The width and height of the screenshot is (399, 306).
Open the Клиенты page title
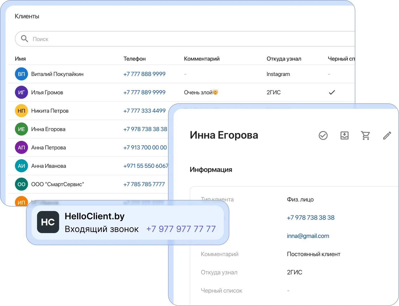click(x=27, y=16)
